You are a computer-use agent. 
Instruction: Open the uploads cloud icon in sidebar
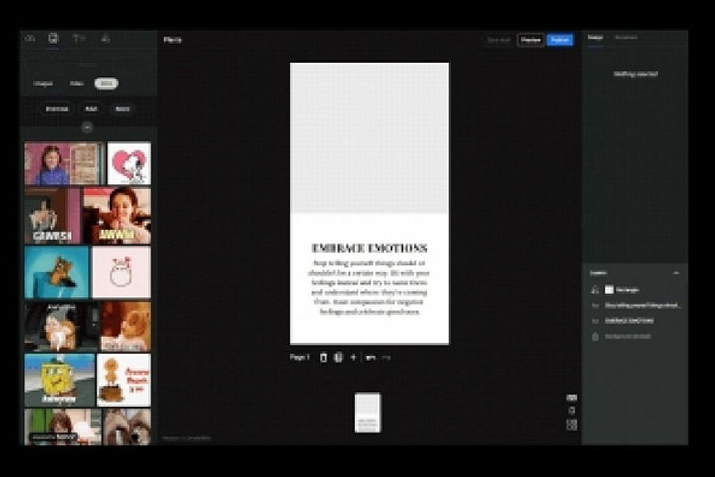point(30,39)
